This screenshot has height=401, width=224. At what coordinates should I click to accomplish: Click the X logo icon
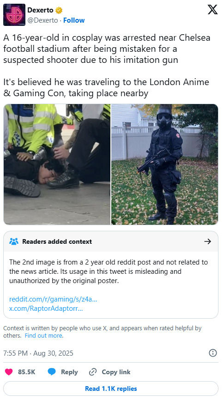coord(212,10)
